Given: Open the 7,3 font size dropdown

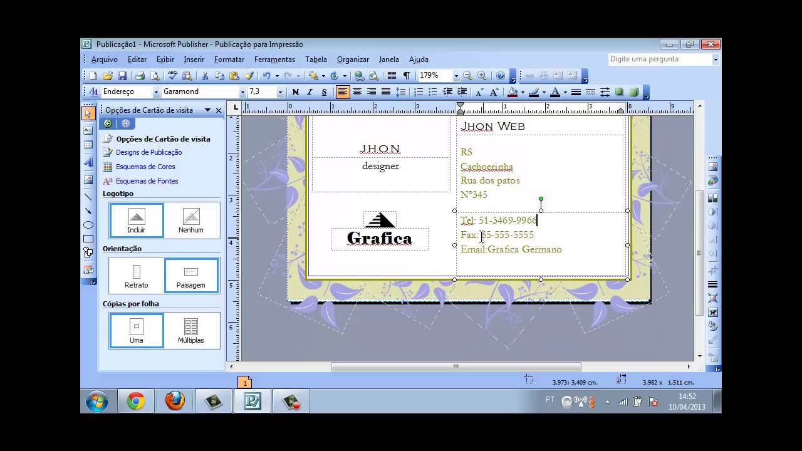Looking at the screenshot, I should pyautogui.click(x=280, y=92).
